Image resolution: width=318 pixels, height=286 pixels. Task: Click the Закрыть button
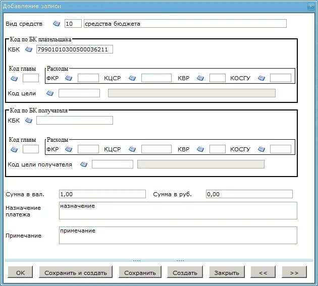[227, 272]
